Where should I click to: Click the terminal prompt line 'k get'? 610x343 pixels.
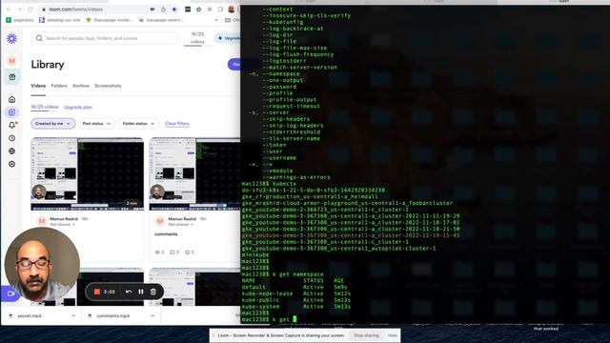click(x=269, y=319)
